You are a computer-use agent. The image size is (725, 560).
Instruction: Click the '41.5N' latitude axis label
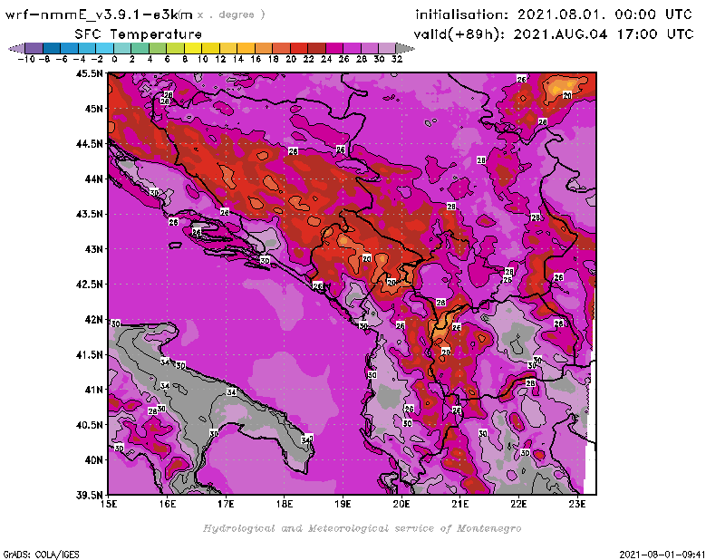tap(89, 354)
